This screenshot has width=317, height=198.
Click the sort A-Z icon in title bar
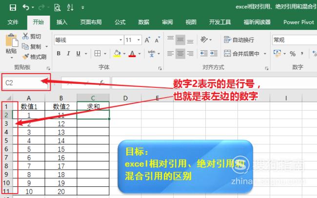coord(70,7)
